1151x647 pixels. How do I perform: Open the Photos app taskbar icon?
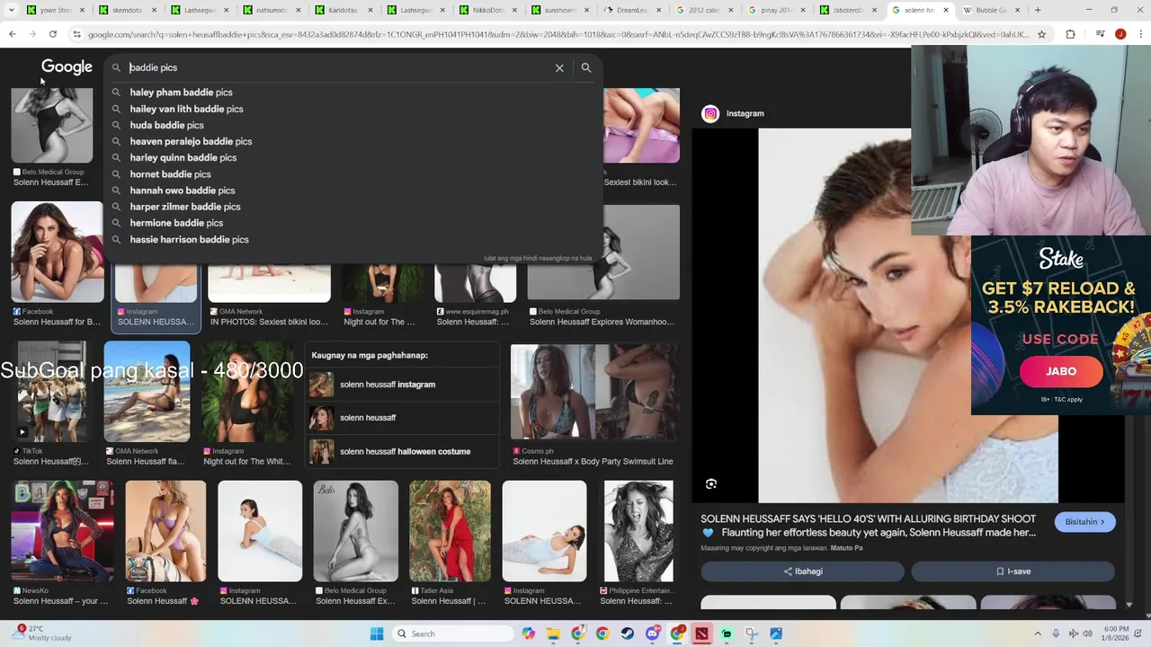pos(776,634)
